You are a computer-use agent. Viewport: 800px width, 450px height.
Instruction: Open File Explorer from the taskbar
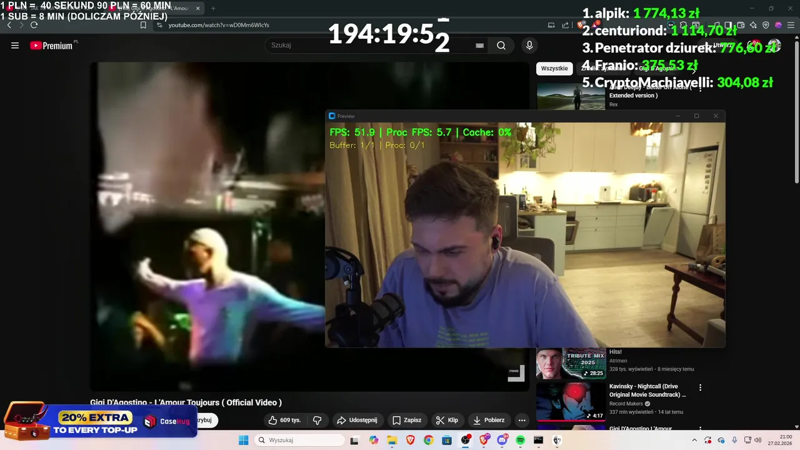[392, 440]
